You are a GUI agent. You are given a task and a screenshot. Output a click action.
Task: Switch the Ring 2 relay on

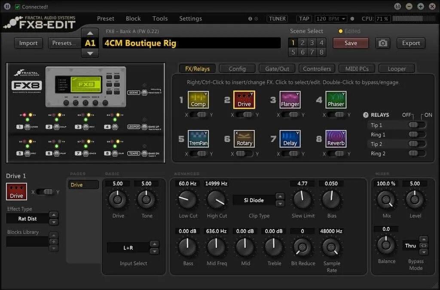point(417,153)
